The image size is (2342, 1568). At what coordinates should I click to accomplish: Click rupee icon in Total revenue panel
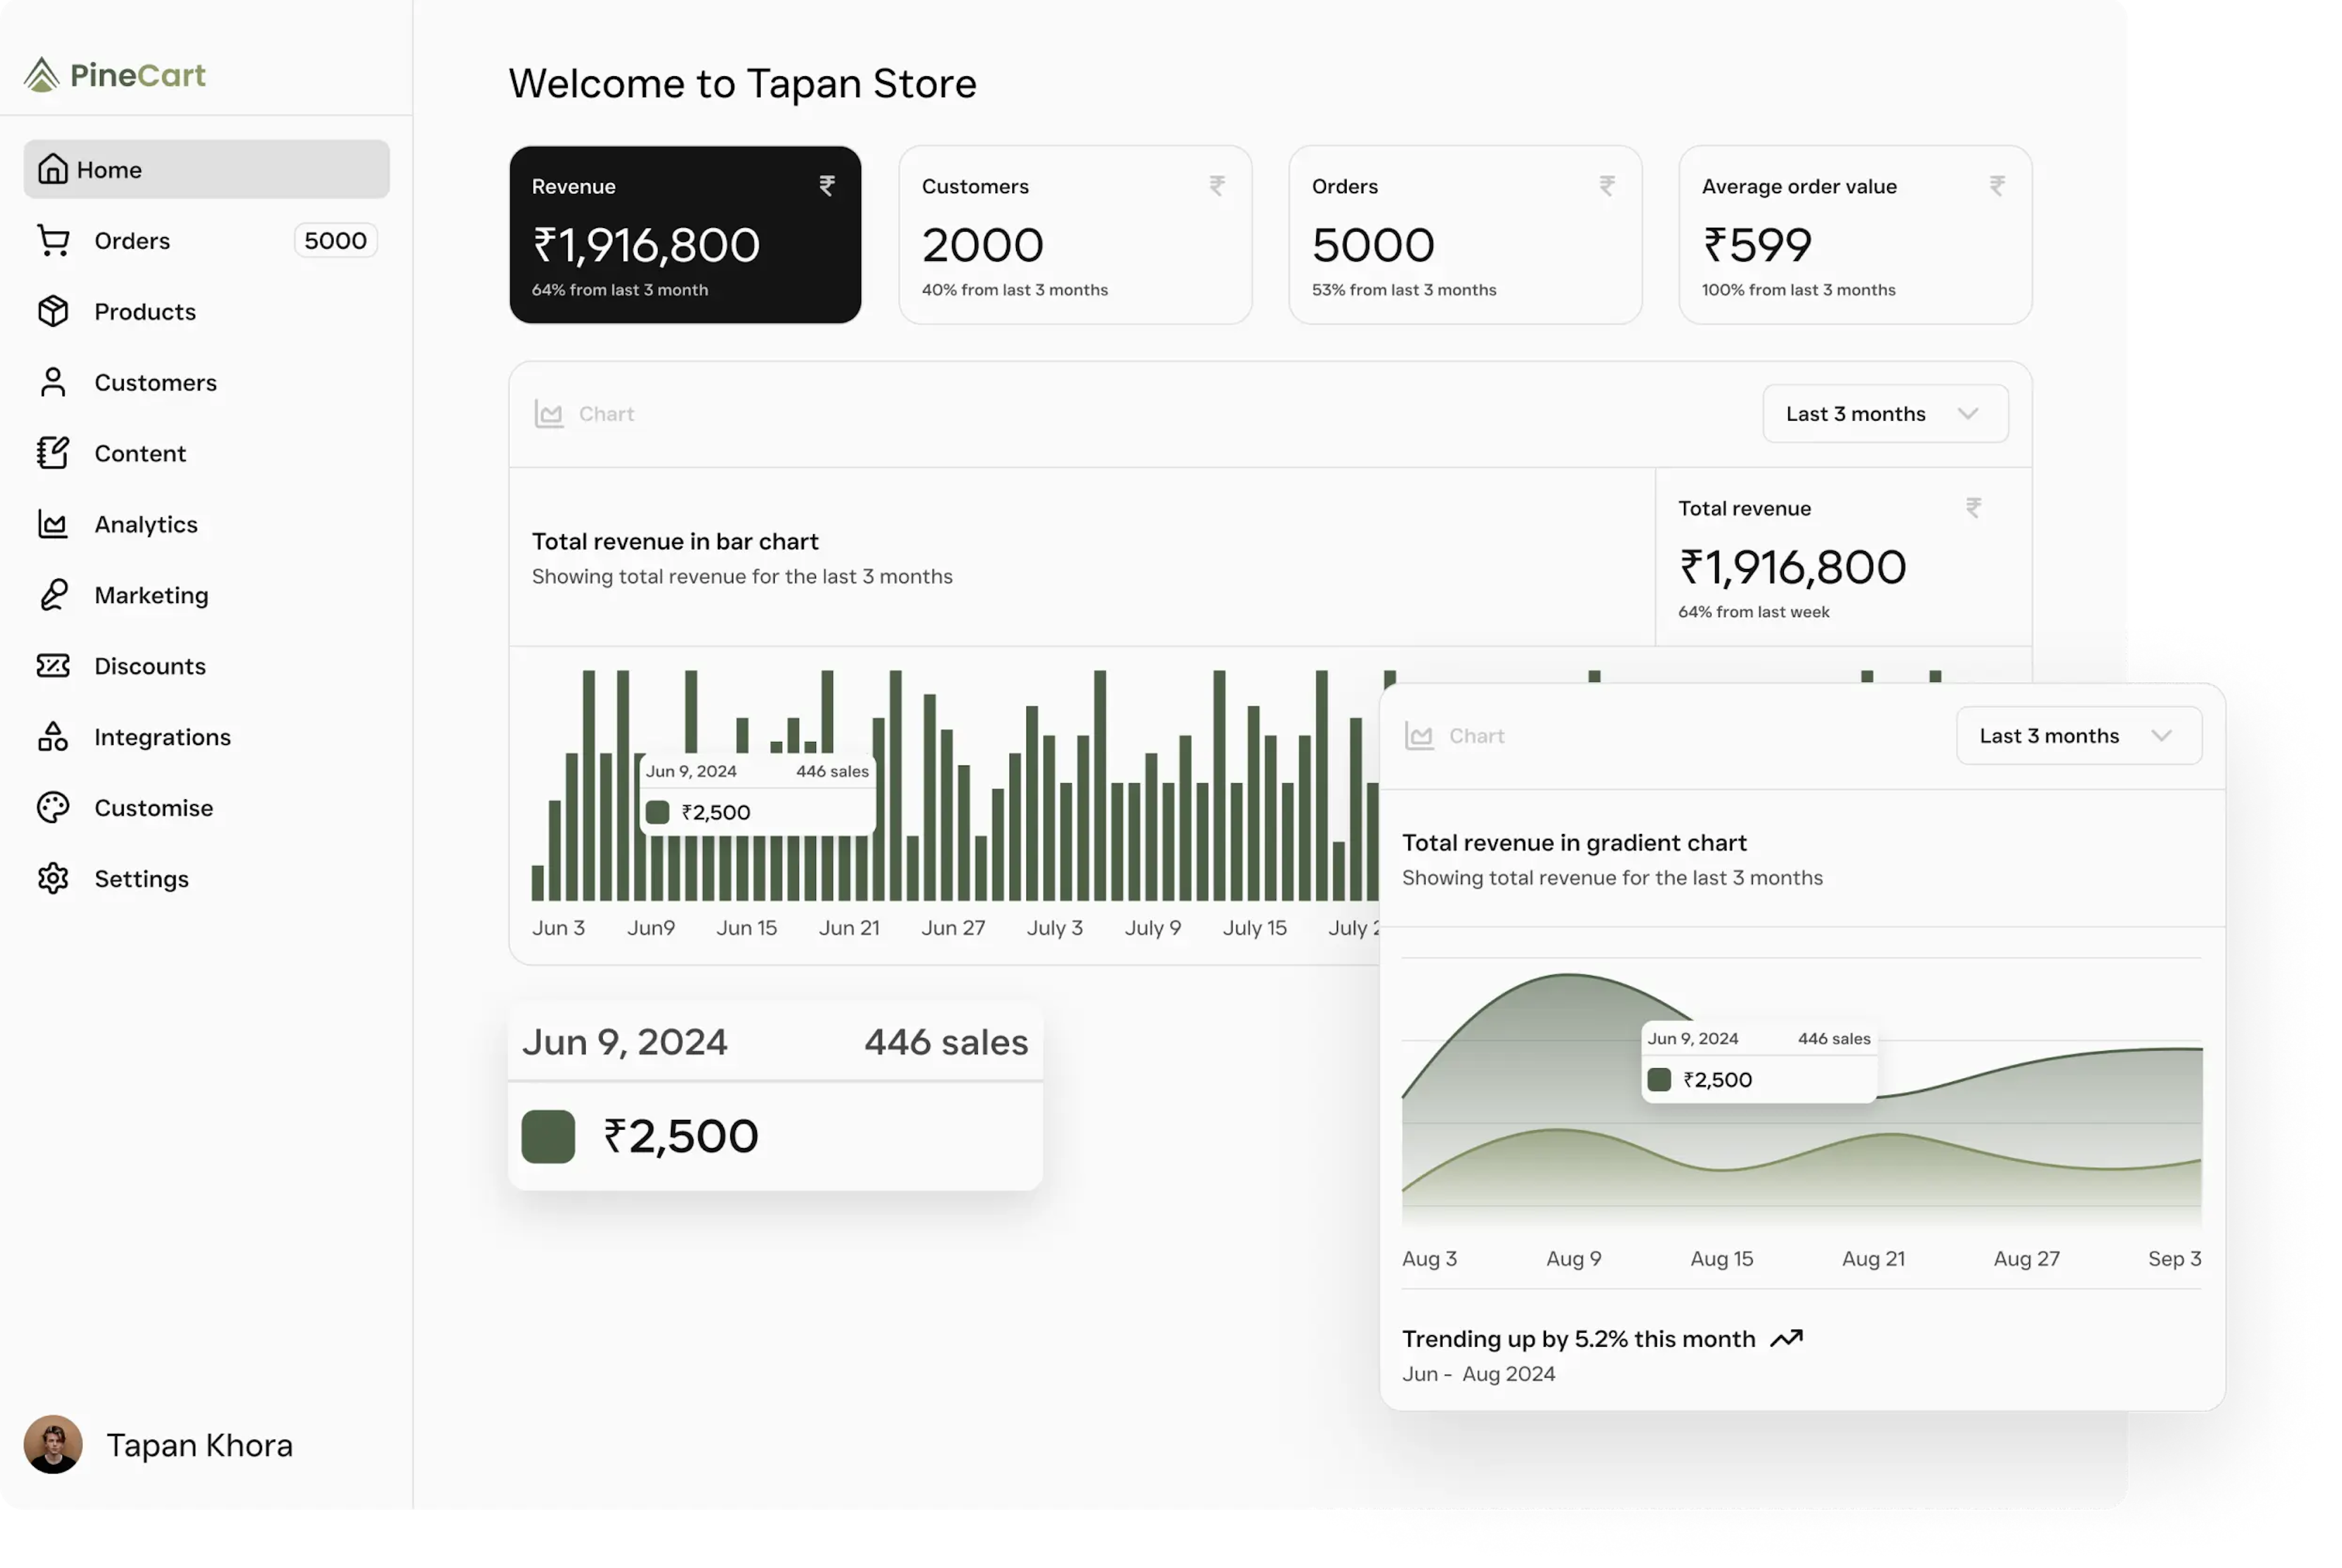pos(1974,508)
